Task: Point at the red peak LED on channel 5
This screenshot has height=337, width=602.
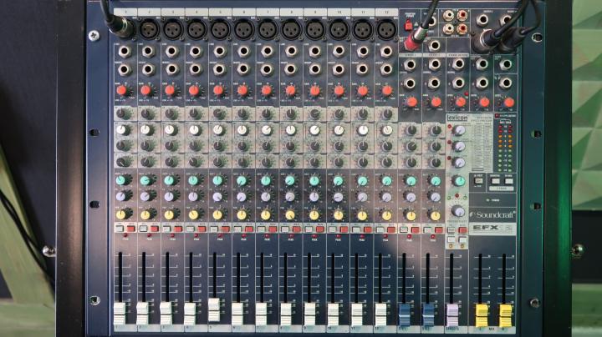Action: point(221,236)
